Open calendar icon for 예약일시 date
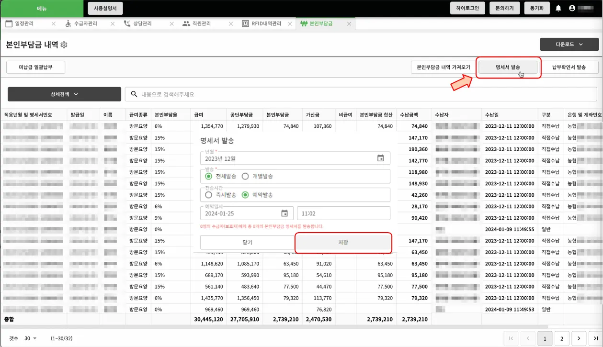The image size is (603, 347). point(284,213)
